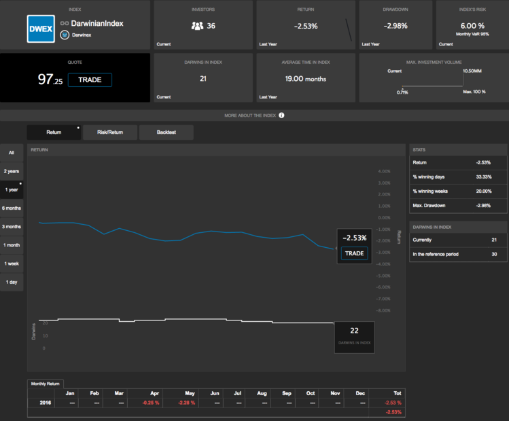Image resolution: width=509 pixels, height=421 pixels.
Task: Switch to the Backtest tab
Action: 166,132
